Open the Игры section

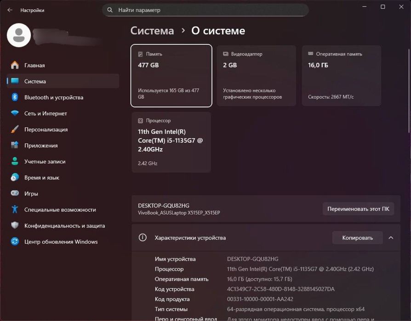[63, 193]
